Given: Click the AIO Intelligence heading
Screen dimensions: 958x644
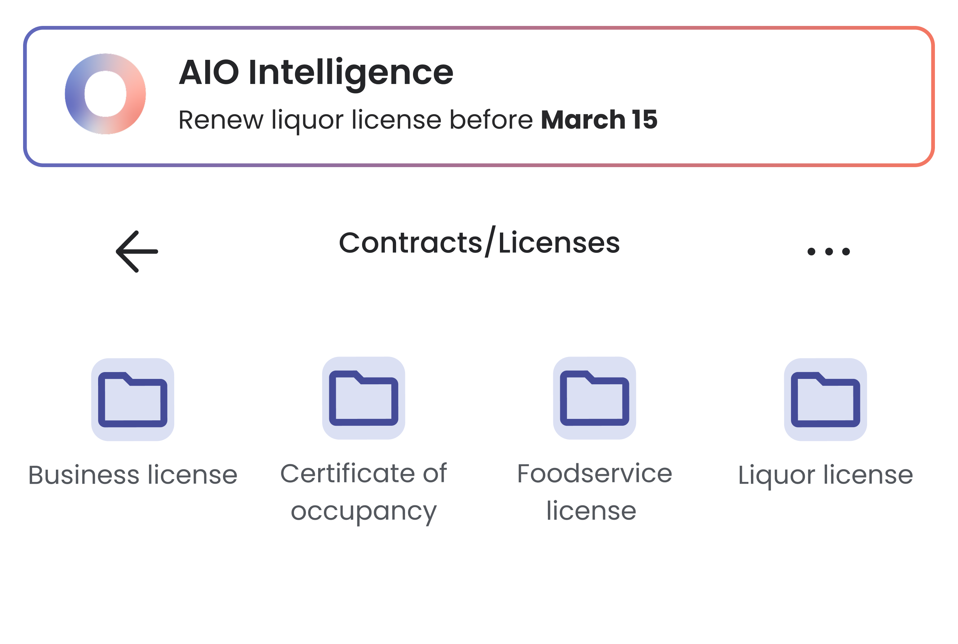Looking at the screenshot, I should (x=316, y=73).
